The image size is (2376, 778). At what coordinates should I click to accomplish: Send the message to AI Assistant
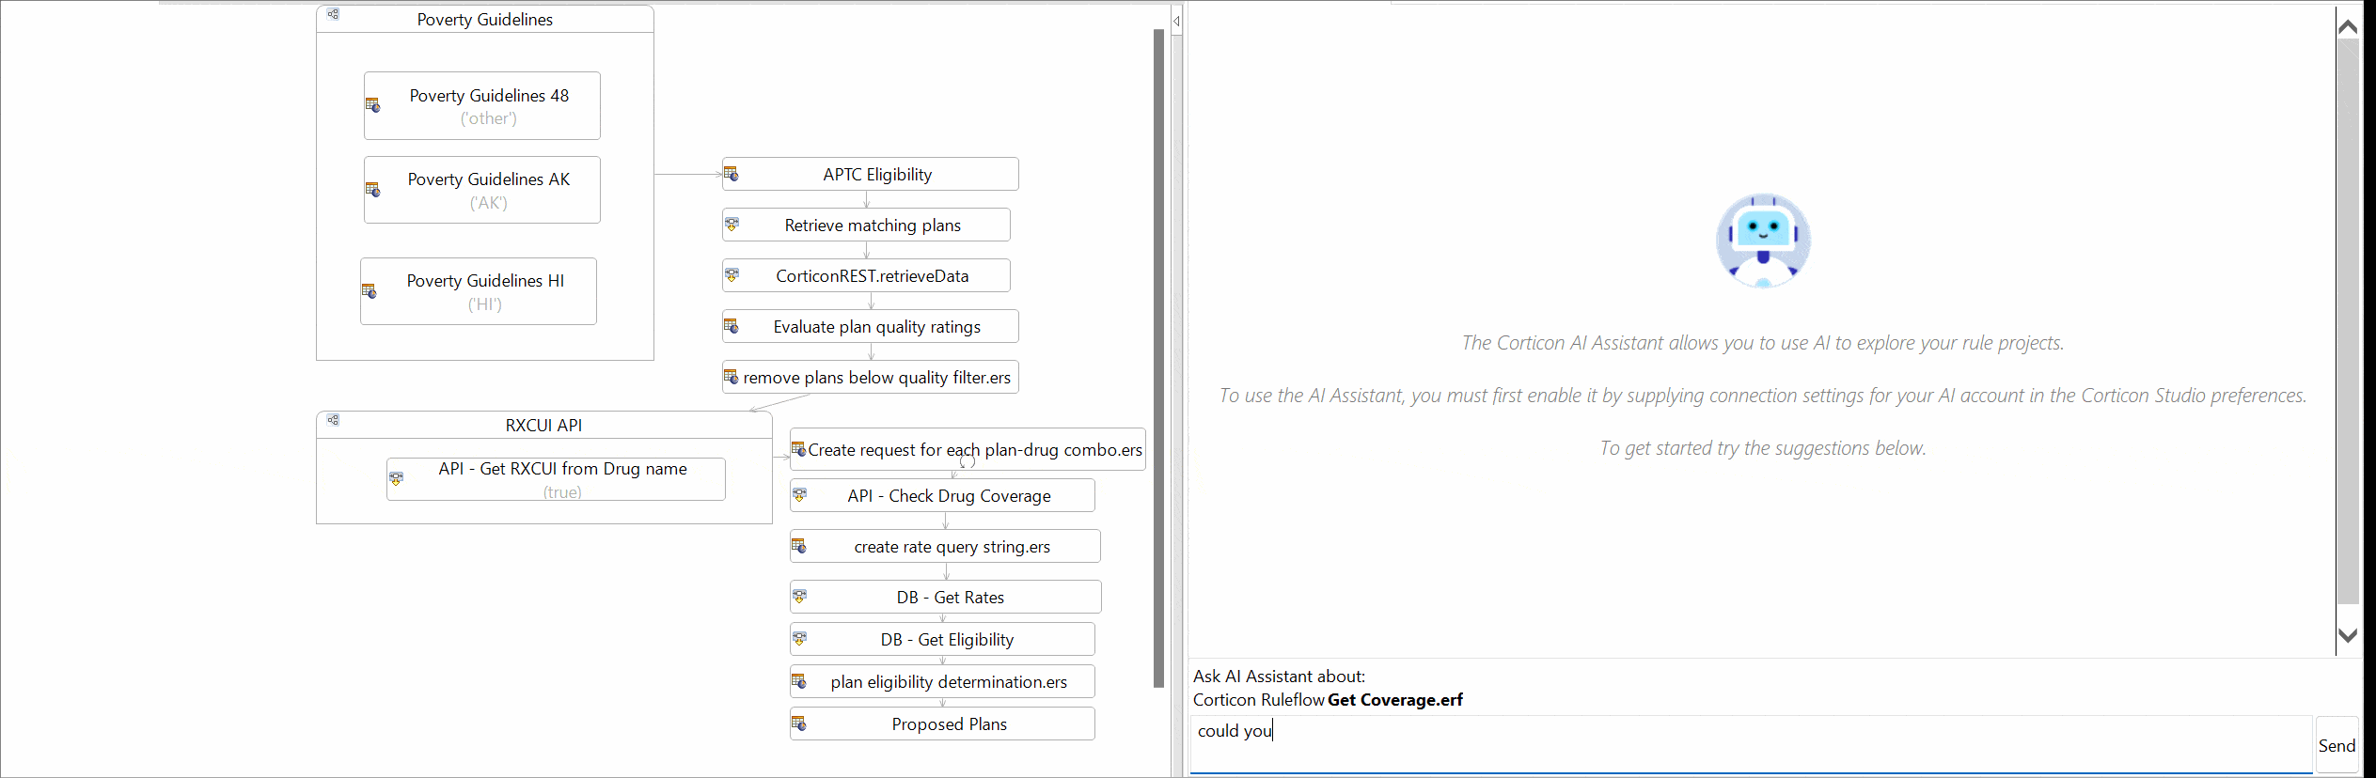point(2336,745)
